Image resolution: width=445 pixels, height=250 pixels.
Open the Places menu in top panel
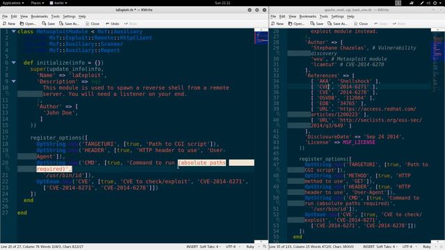point(37,3)
